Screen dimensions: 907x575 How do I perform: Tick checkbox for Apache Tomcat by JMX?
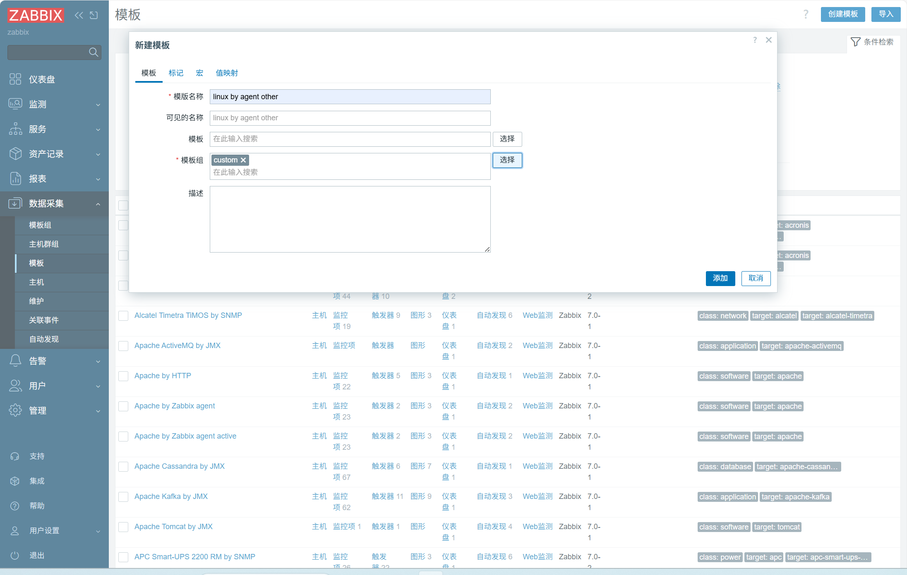[x=123, y=527]
